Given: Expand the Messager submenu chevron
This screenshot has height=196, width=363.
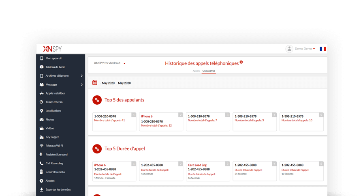Looking at the screenshot, I should coord(81,84).
